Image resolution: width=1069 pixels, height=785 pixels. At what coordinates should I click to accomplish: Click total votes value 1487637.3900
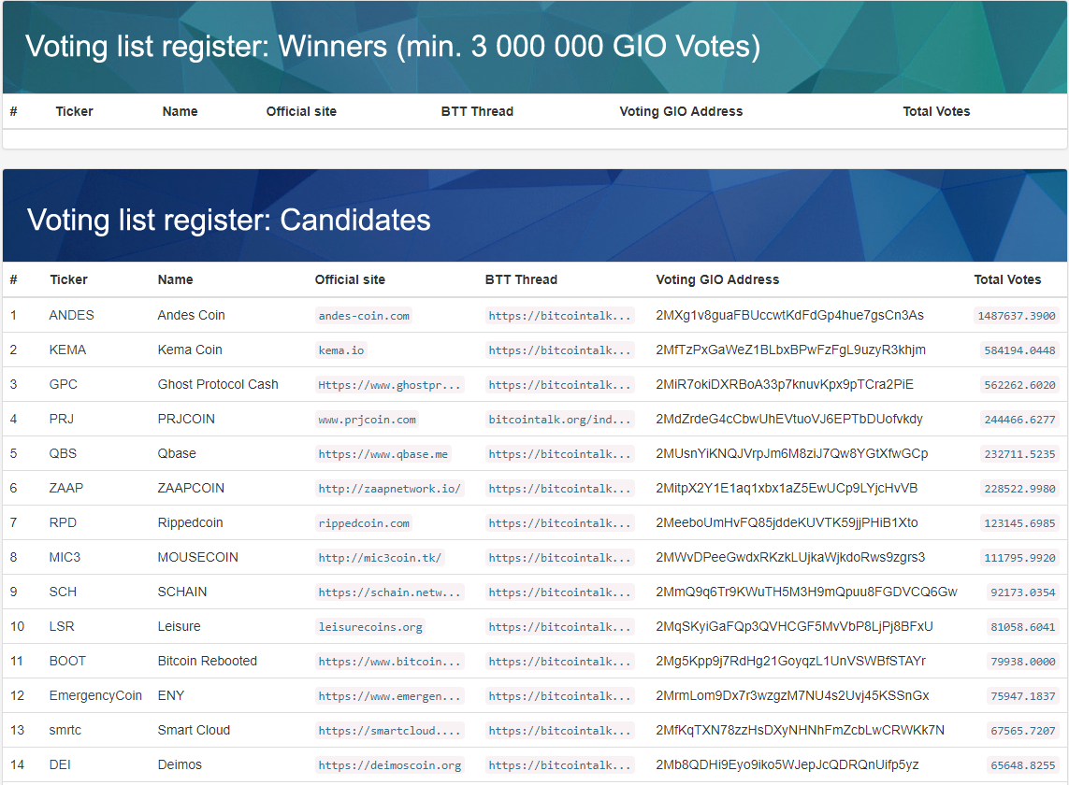coord(1016,316)
